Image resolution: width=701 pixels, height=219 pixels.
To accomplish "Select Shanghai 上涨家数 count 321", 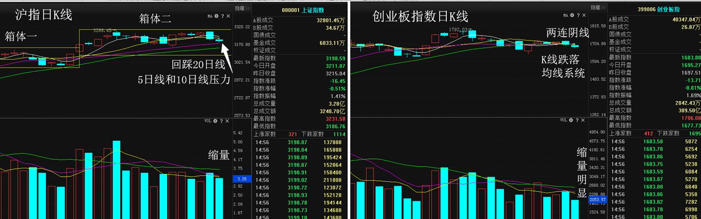I will coord(292,134).
